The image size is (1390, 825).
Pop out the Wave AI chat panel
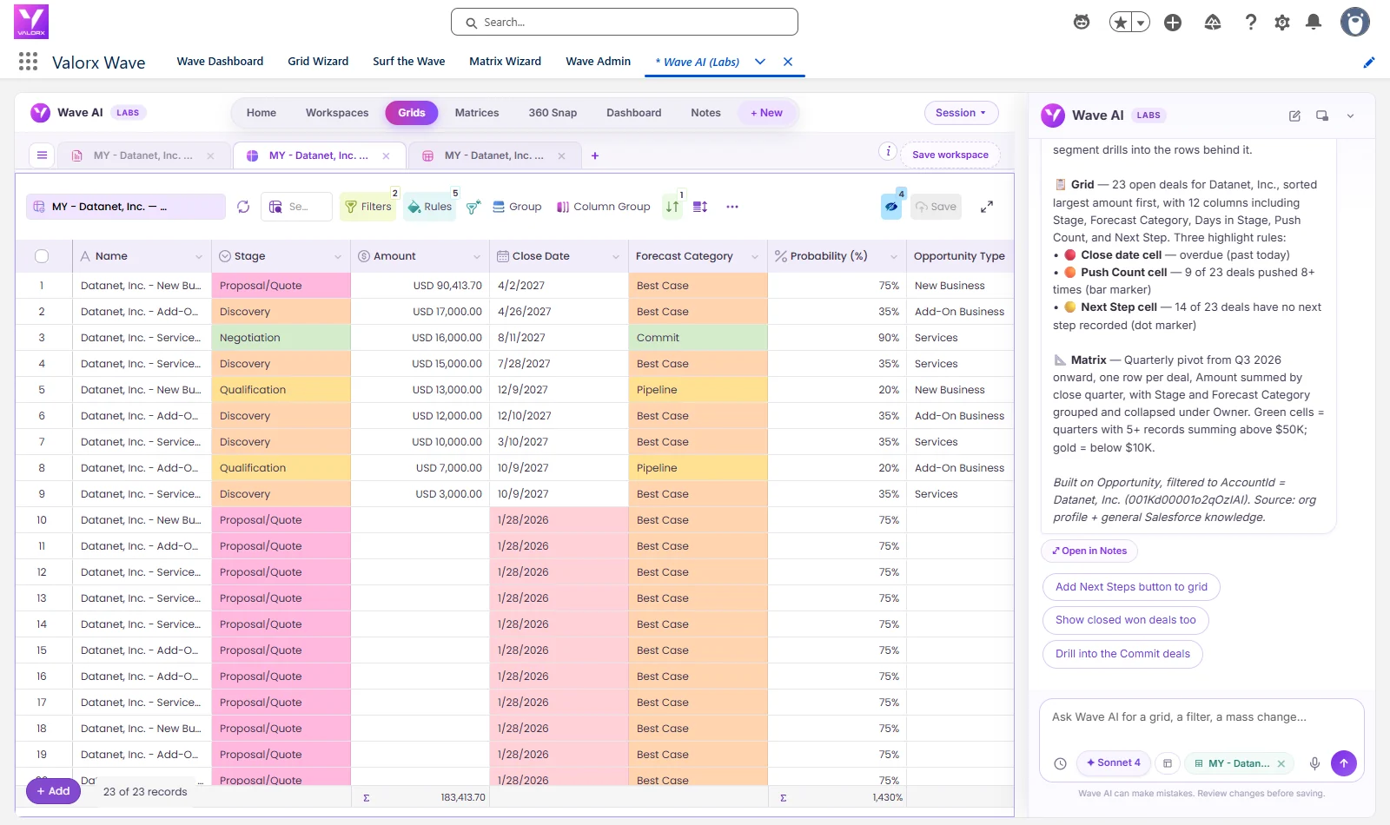point(1322,115)
